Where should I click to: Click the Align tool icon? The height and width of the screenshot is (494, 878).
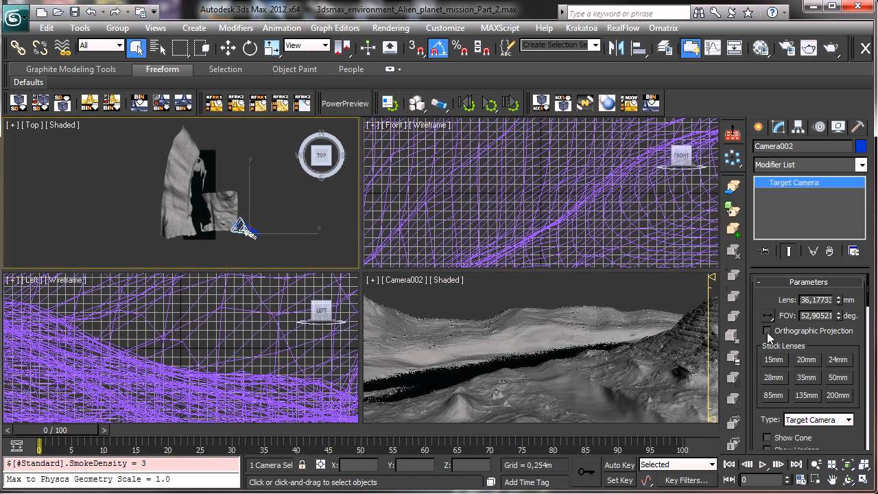(639, 47)
